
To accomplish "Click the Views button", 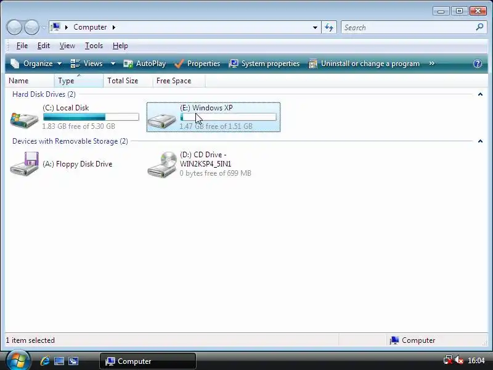I will [x=86, y=64].
